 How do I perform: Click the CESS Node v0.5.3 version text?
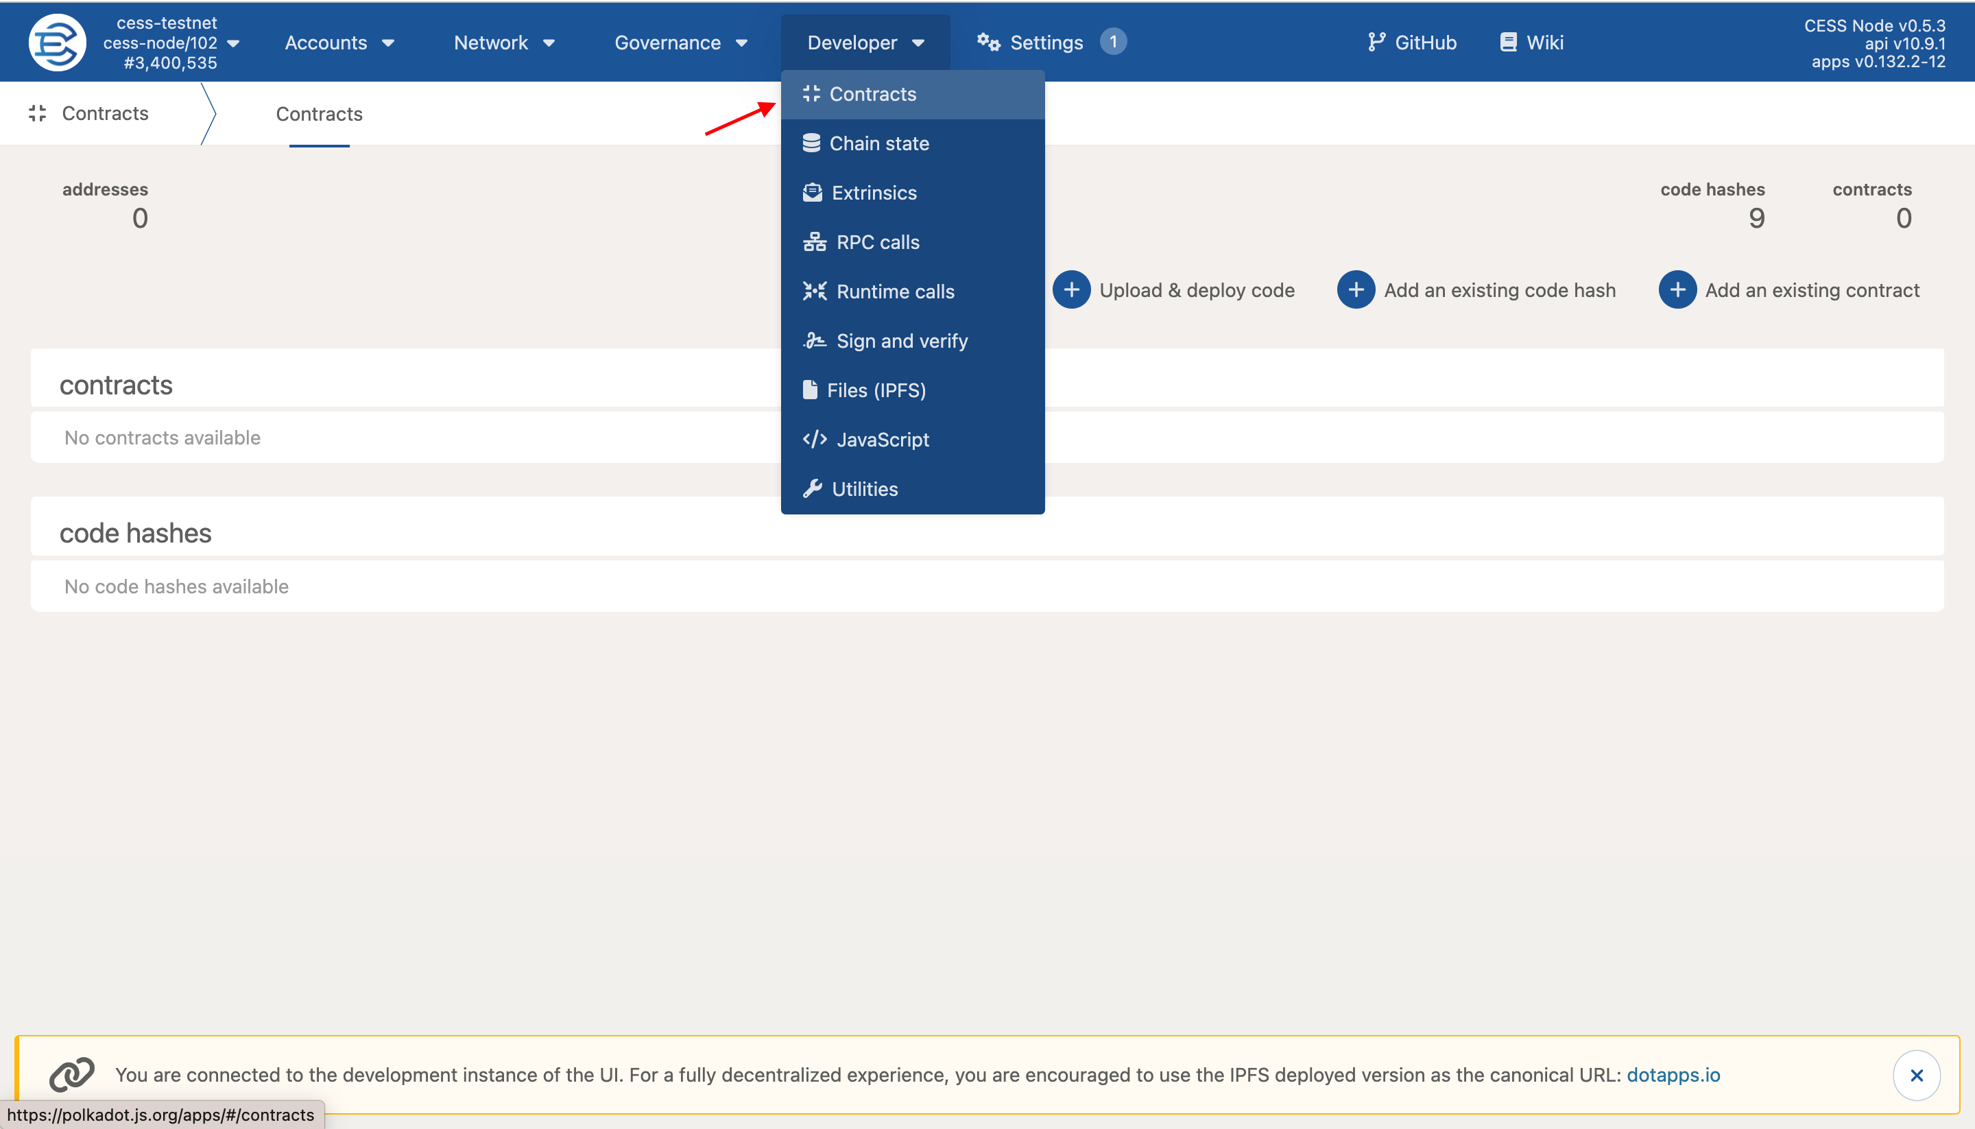(x=1874, y=25)
